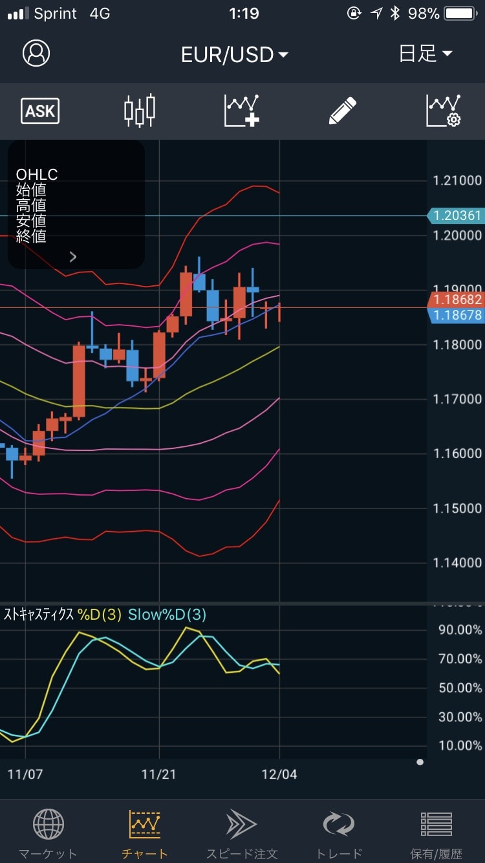This screenshot has width=485, height=863.
Task: Select the 1.18682 red price tag
Action: [x=456, y=300]
